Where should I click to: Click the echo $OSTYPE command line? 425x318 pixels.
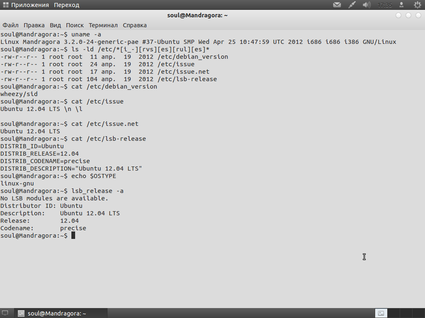(x=58, y=176)
